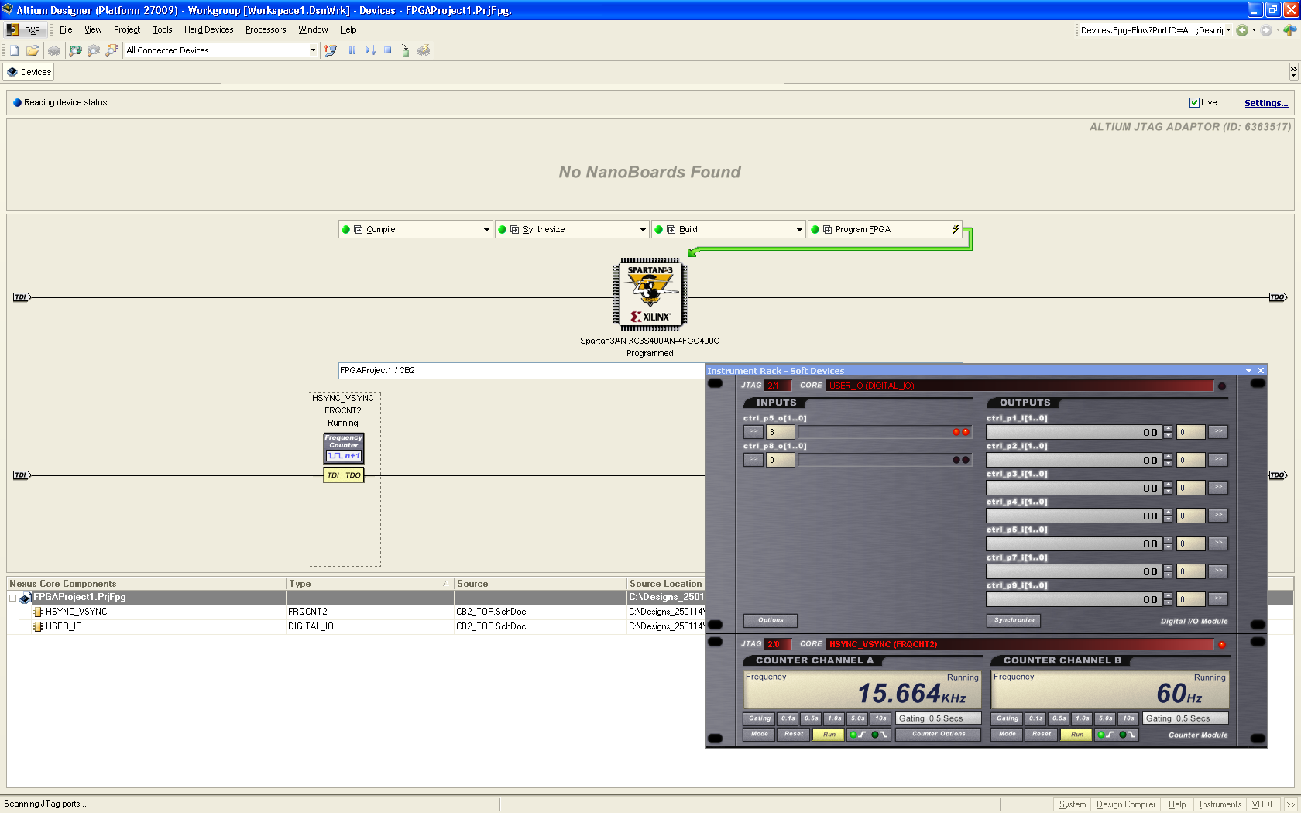This screenshot has height=816, width=1301.
Task: Collapse the FPGAProject1.PrjFpg tree node
Action: click(13, 598)
